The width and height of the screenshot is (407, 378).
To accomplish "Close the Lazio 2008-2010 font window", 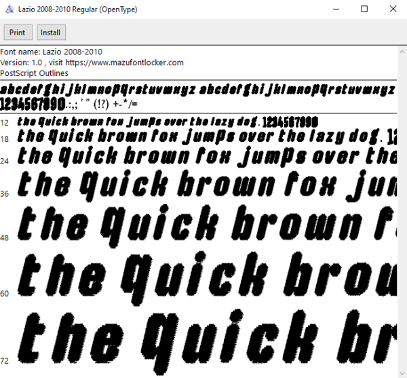I will pyautogui.click(x=393, y=9).
